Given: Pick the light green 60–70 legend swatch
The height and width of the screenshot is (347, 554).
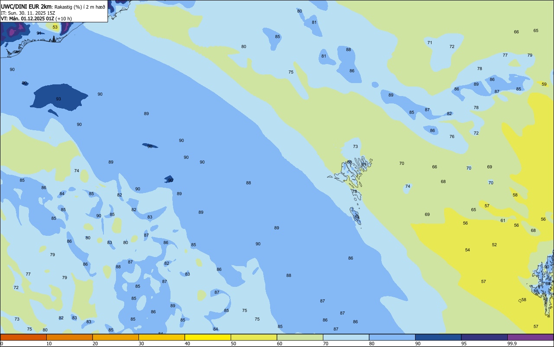Looking at the screenshot, I should [x=300, y=337].
